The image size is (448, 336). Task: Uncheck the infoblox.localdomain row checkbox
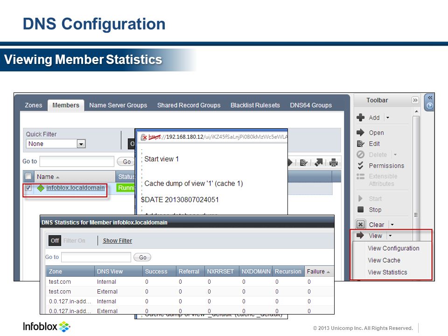[28, 188]
